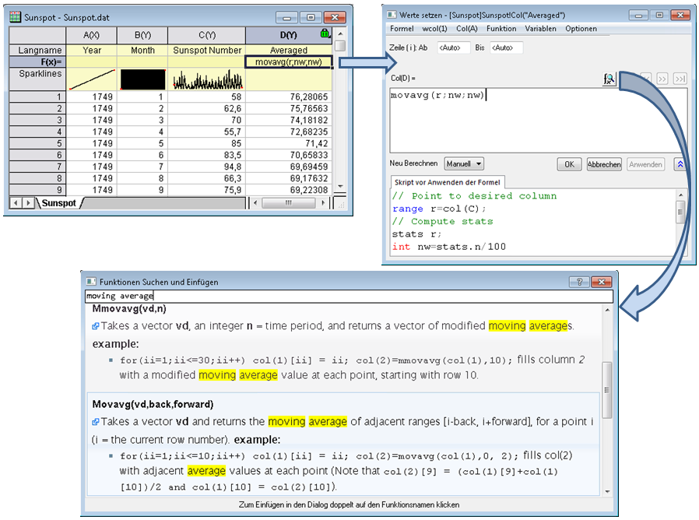This screenshot has height=520, width=699.
Task: Click the green lock icon on column D
Action: pos(325,33)
